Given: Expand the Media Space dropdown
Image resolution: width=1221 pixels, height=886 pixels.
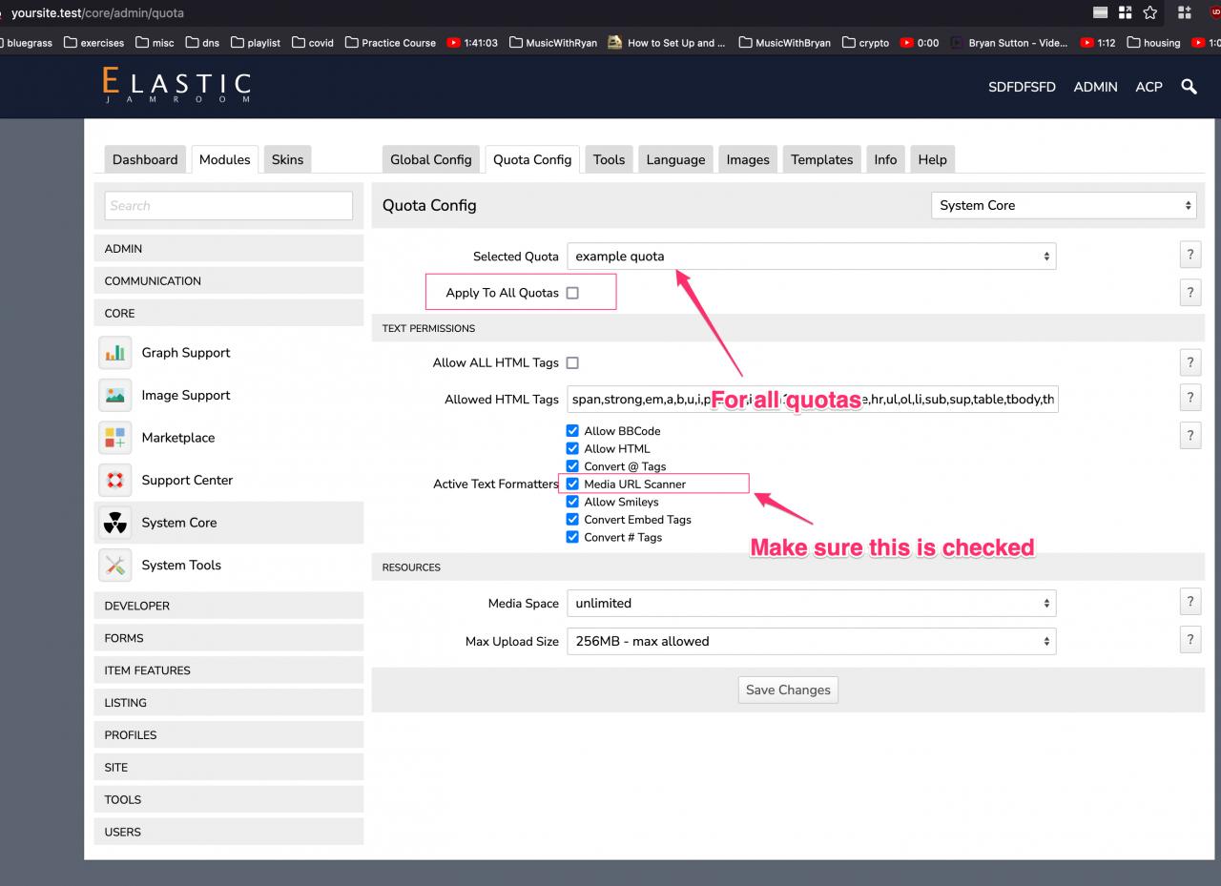Looking at the screenshot, I should [x=811, y=603].
